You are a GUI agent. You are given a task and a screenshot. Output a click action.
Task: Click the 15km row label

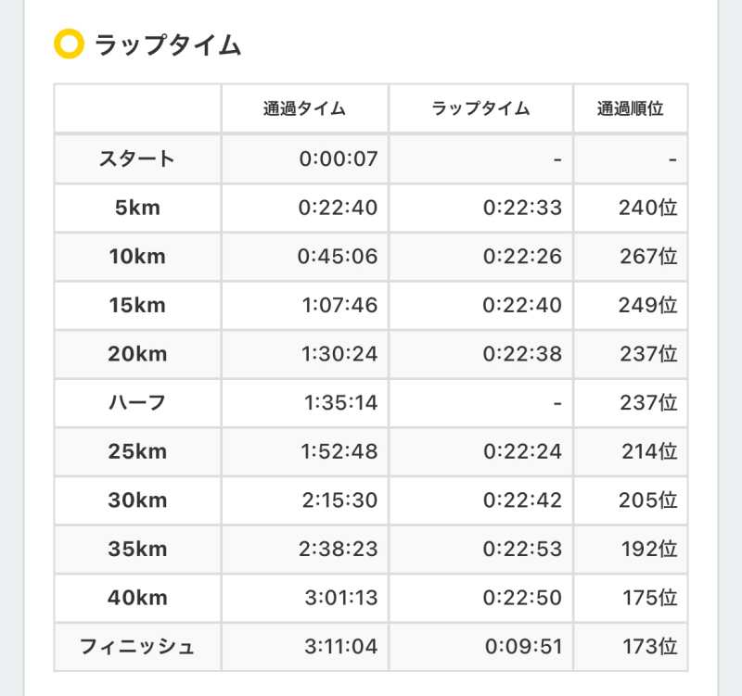(137, 305)
